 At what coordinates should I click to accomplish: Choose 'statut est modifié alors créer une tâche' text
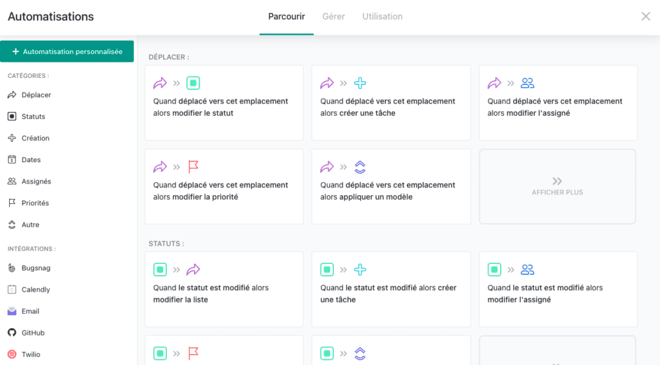tap(388, 294)
